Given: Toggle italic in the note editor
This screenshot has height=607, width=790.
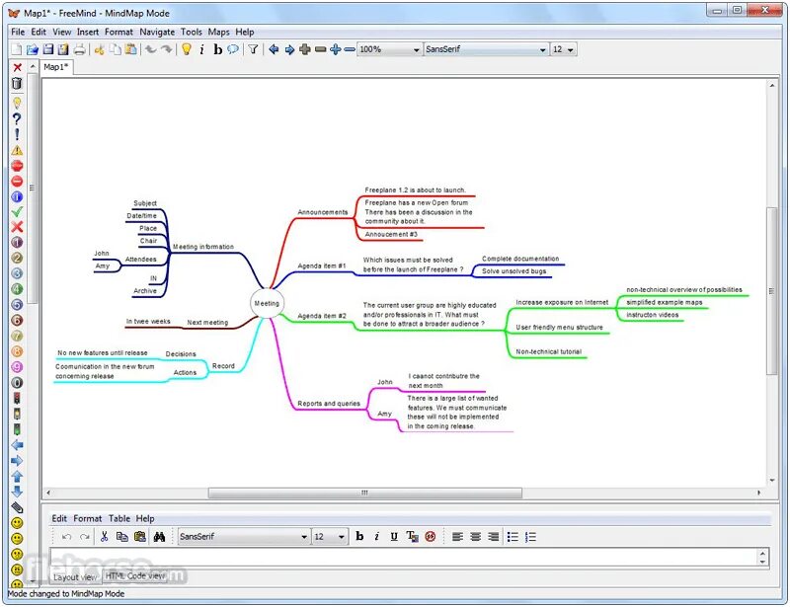Looking at the screenshot, I should click(x=377, y=537).
